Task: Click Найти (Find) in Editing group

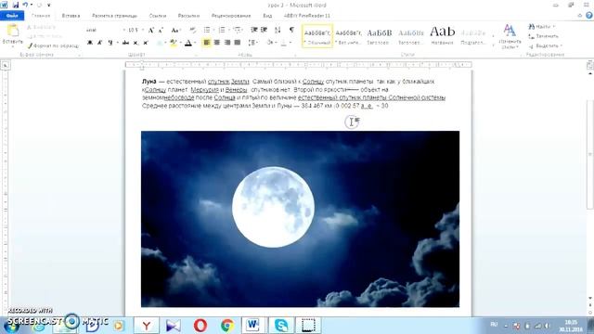Action: point(542,27)
